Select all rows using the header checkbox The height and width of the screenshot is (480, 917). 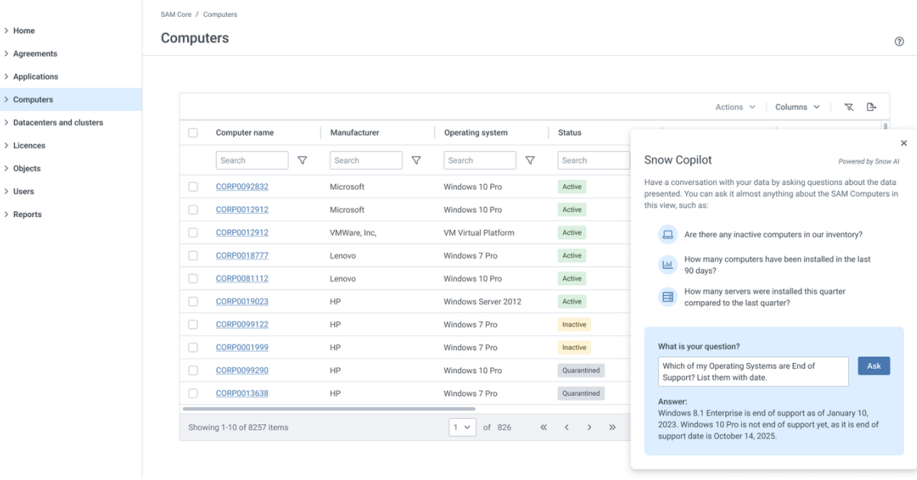(x=193, y=132)
